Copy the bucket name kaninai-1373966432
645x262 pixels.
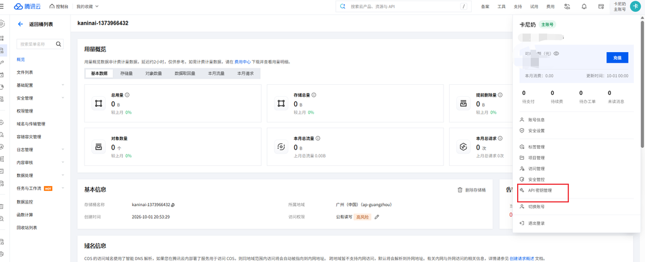173,205
